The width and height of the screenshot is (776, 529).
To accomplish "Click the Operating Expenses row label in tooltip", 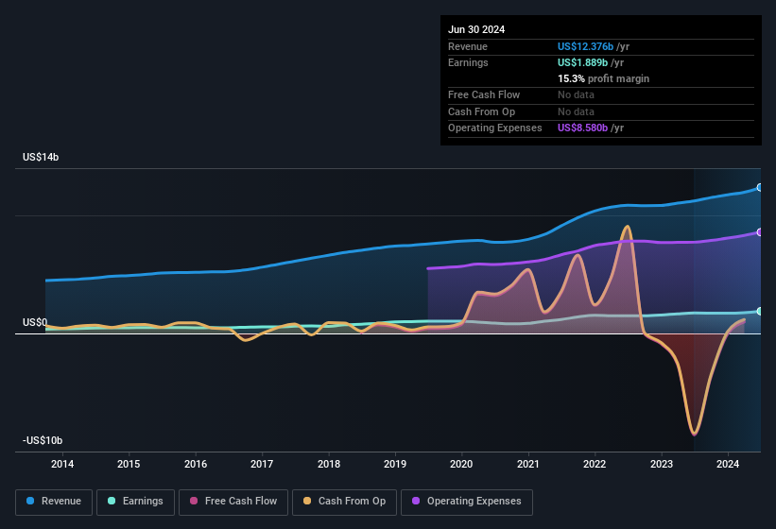I will click(495, 128).
